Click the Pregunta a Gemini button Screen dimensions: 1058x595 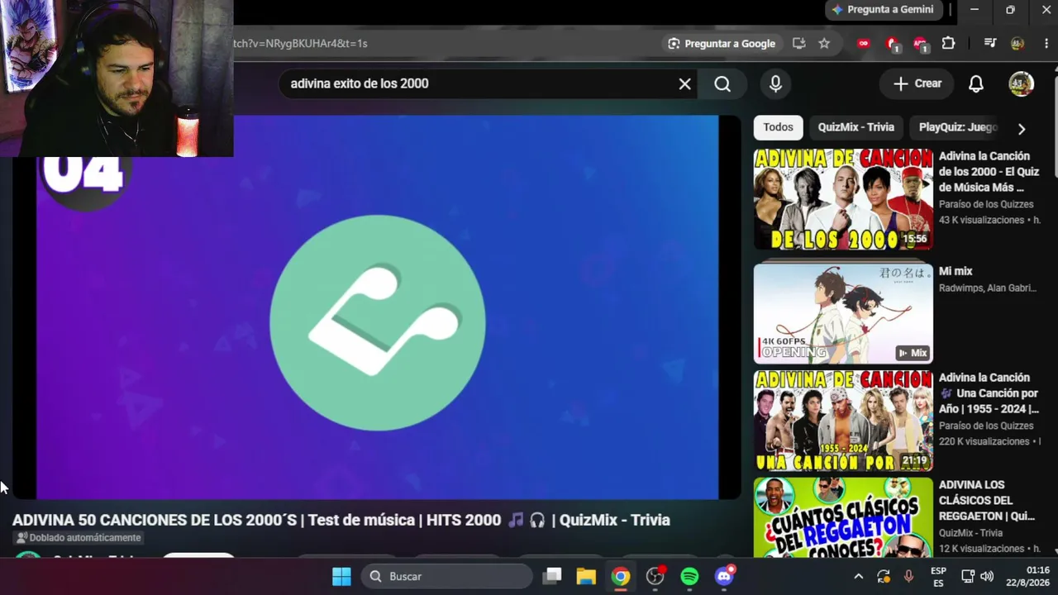click(883, 10)
